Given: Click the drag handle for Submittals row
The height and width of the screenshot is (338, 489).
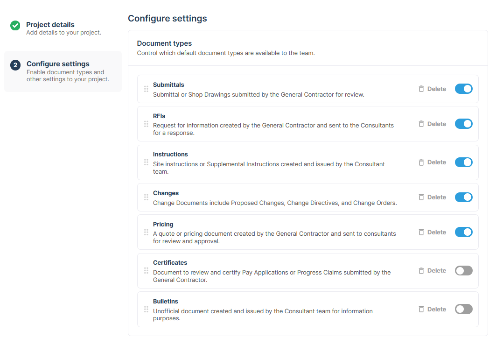Looking at the screenshot, I should tap(146, 89).
